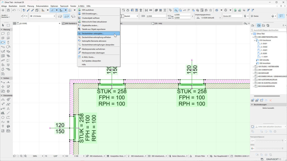Select the Marquee tool
287x161 pixels.
(x=8, y=25)
